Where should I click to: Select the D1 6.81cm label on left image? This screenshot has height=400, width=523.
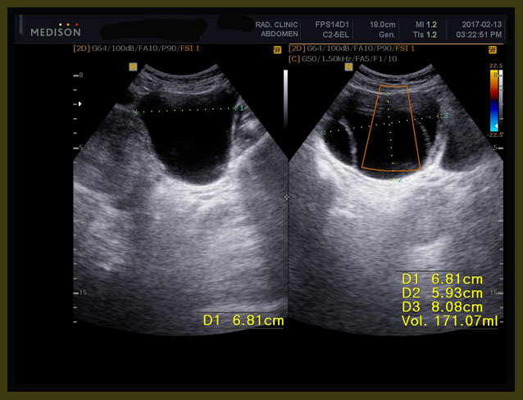click(243, 320)
